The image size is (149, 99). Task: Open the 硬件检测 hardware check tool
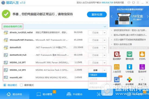[x=129, y=54]
